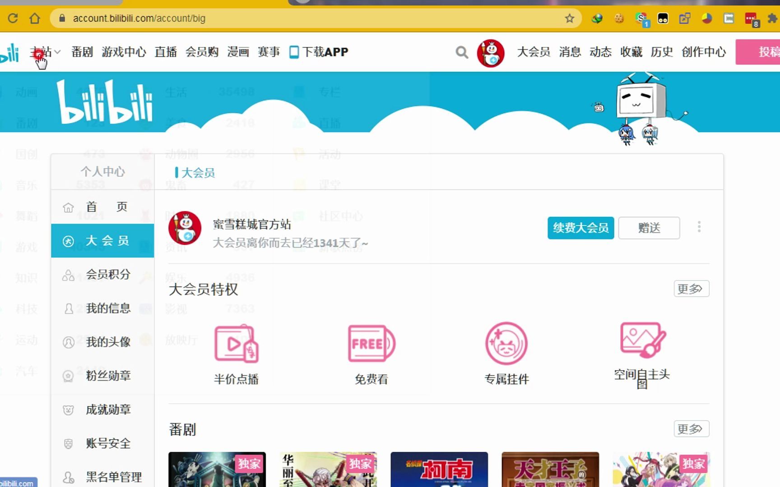Click the small bilibili logo at top left

point(9,53)
